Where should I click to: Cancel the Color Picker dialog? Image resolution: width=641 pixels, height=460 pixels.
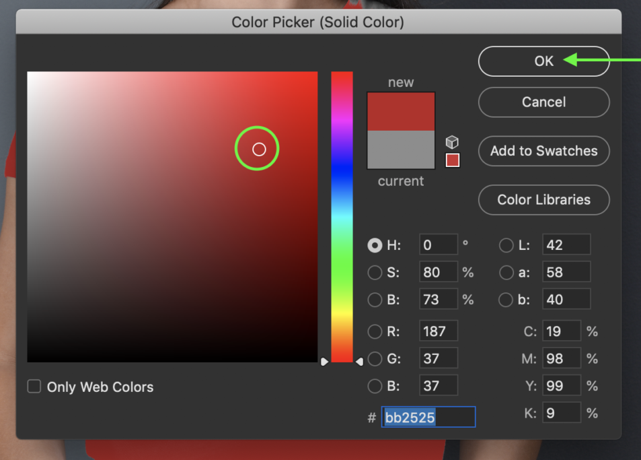[x=543, y=102]
